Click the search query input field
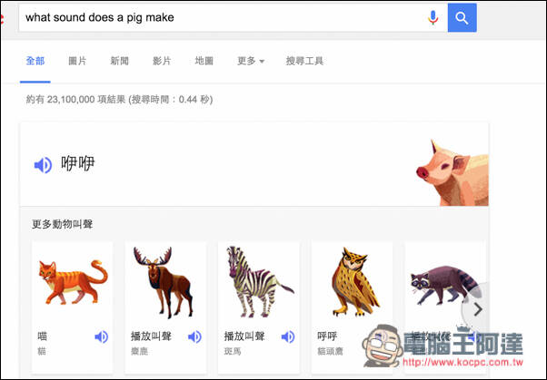The width and height of the screenshot is (547, 380). point(224,18)
